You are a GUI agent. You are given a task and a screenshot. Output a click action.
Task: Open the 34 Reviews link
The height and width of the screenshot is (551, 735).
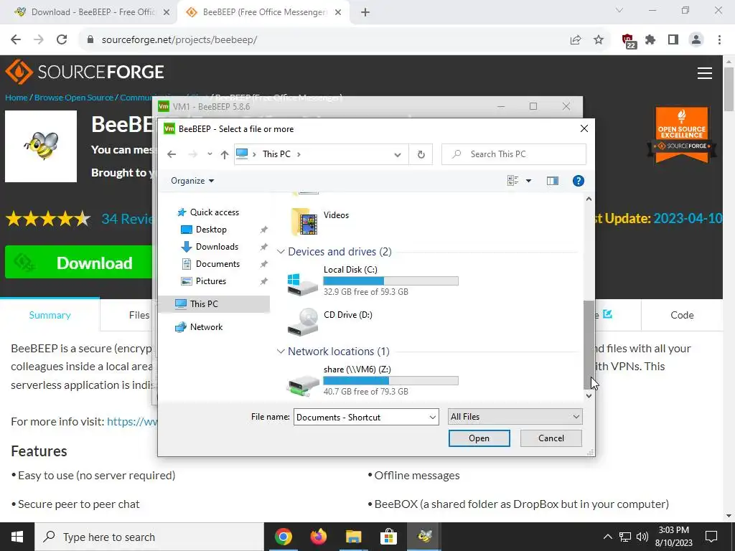pos(128,219)
